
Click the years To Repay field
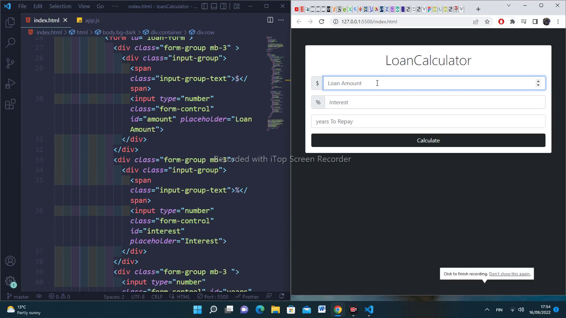pyautogui.click(x=428, y=122)
